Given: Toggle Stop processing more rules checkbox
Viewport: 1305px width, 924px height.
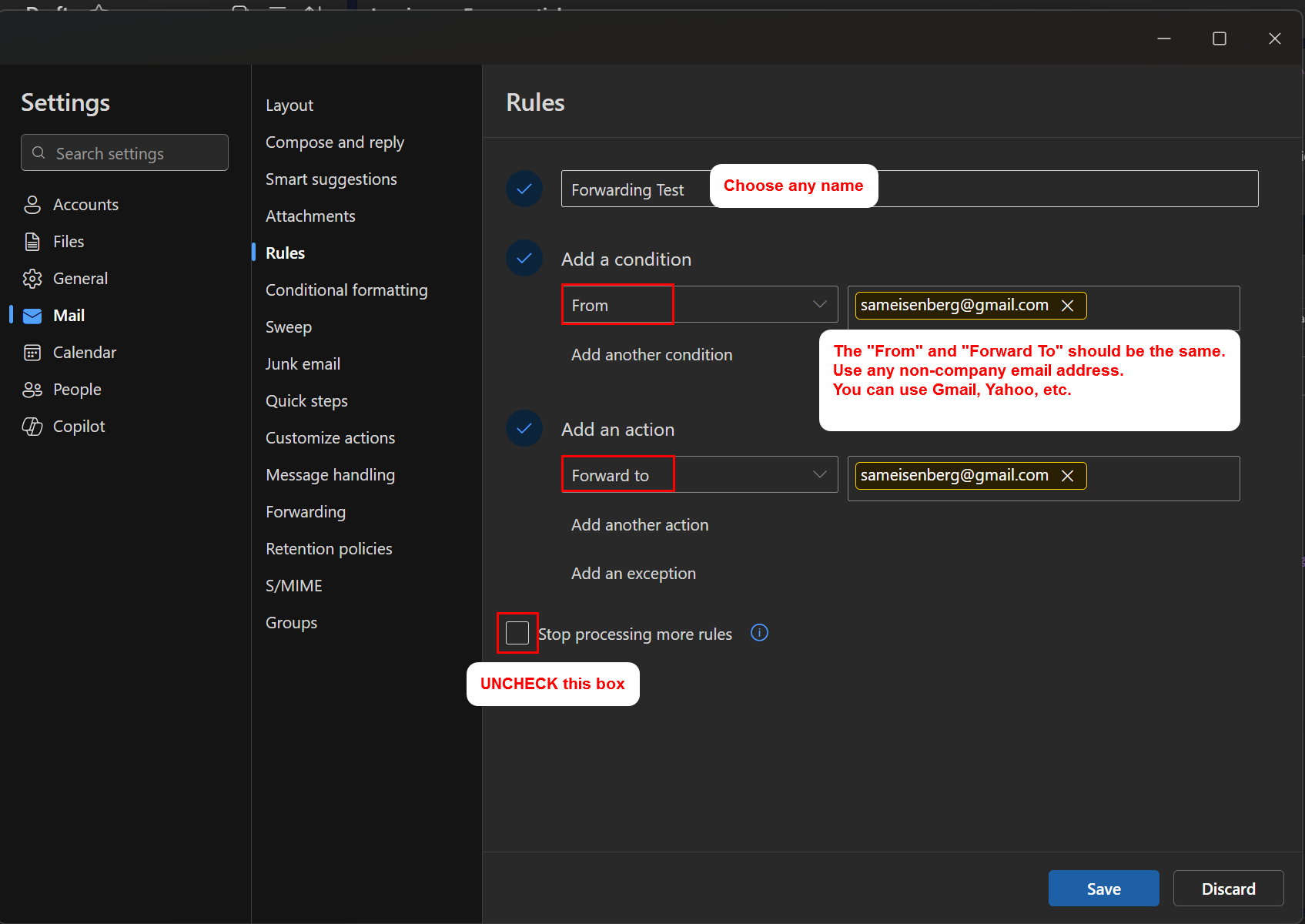Looking at the screenshot, I should 517,633.
